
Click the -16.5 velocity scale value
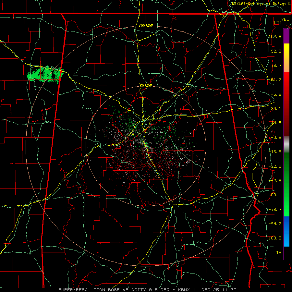(x=275, y=152)
